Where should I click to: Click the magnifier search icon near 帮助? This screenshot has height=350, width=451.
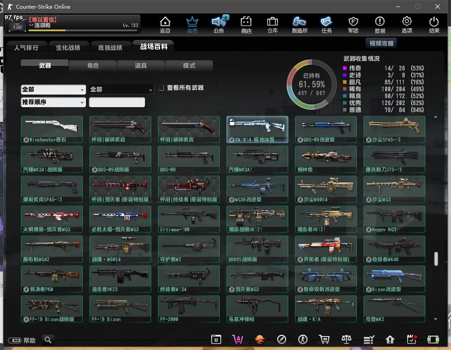48,340
